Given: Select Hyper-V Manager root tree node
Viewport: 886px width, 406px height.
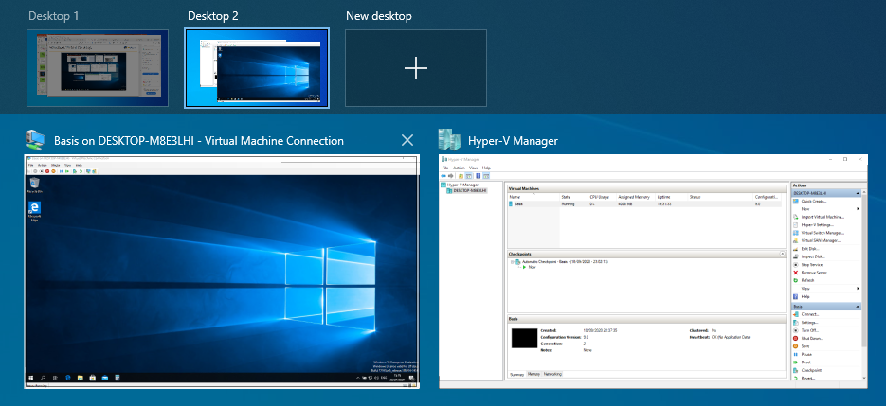Looking at the screenshot, I should point(460,185).
